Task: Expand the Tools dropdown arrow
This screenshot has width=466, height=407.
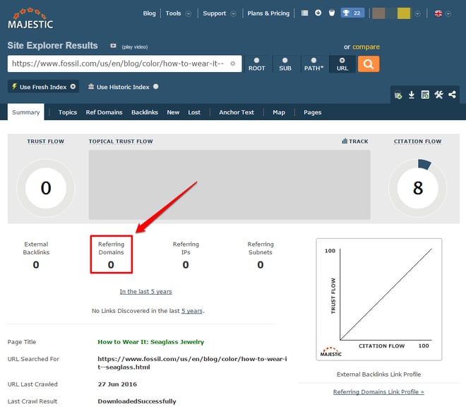Action: (x=189, y=13)
